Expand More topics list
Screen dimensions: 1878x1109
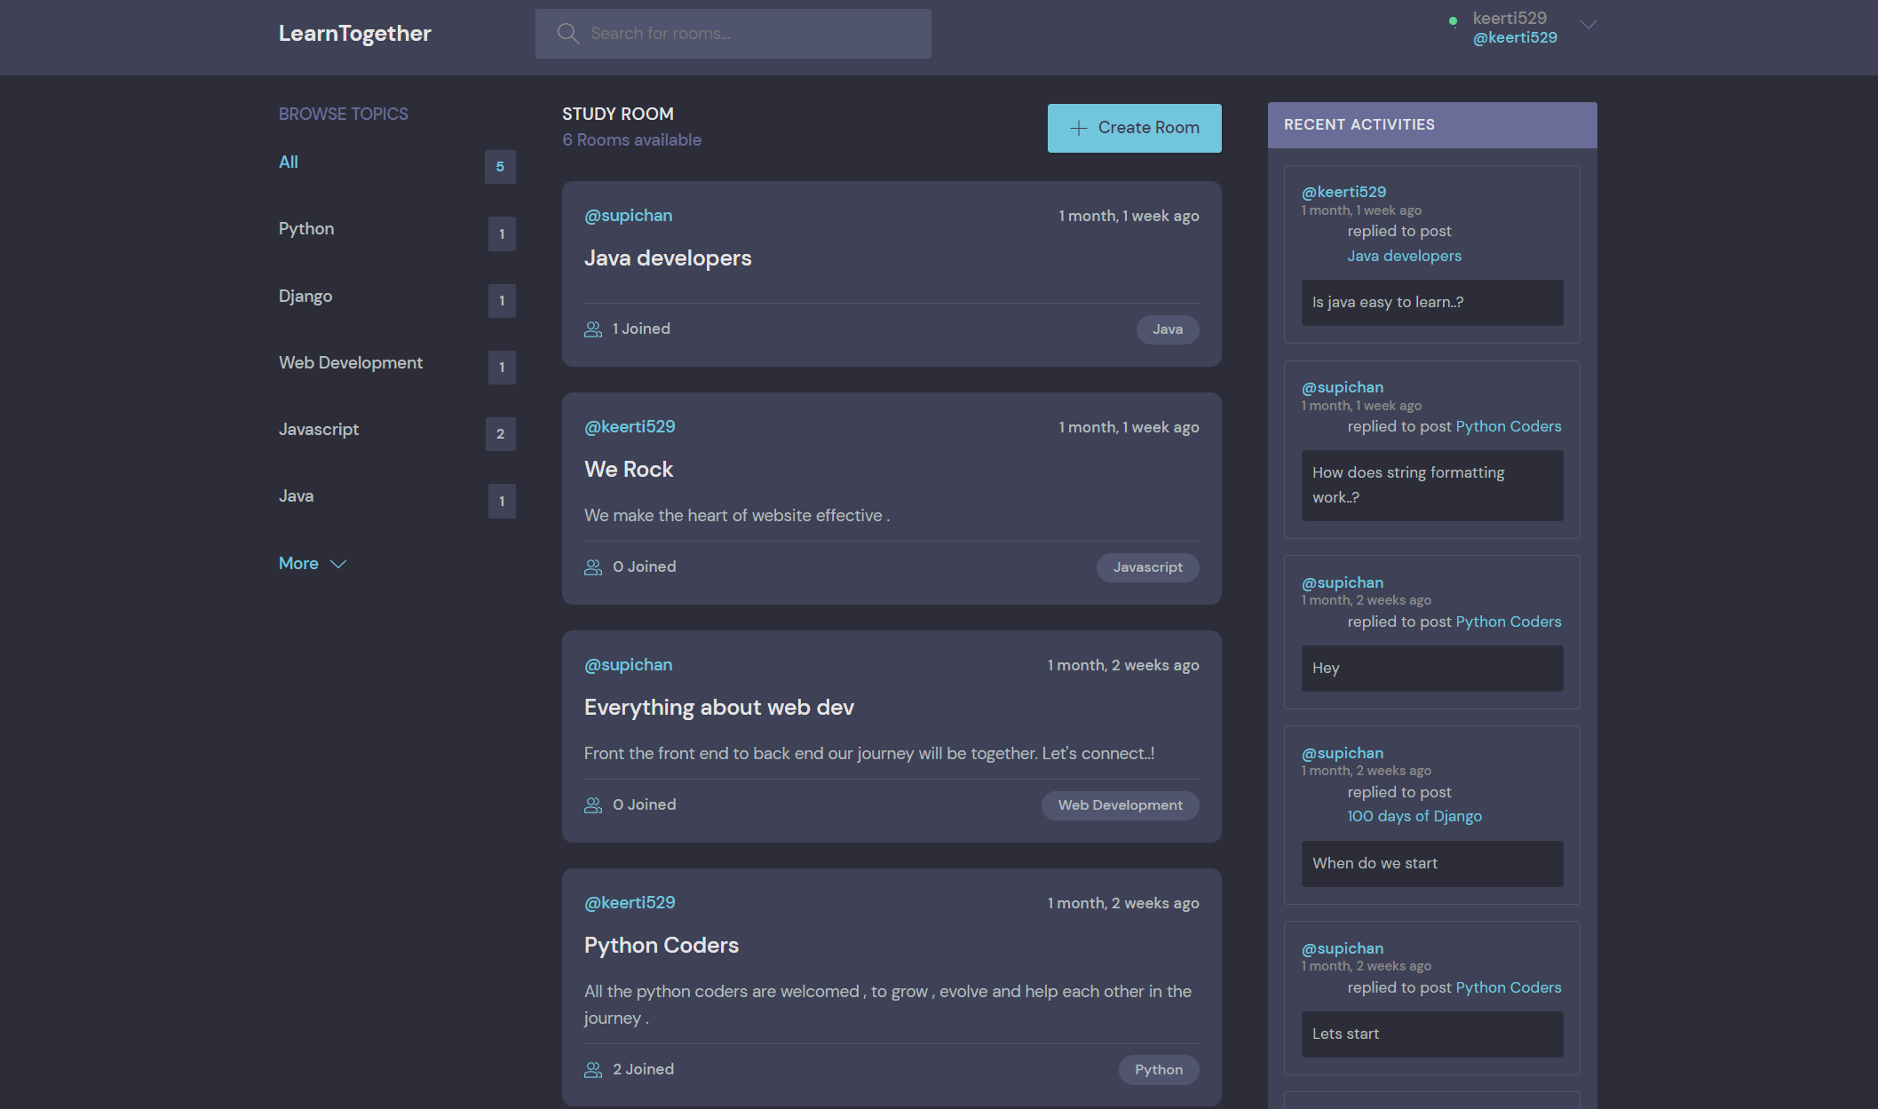298,564
